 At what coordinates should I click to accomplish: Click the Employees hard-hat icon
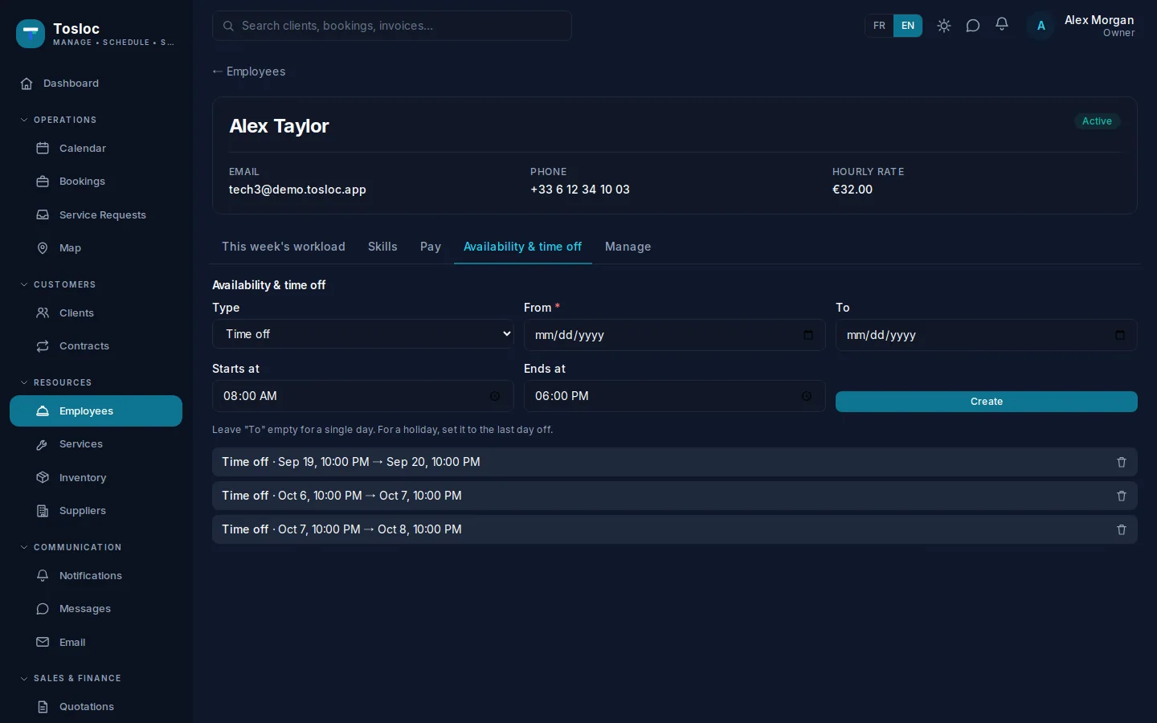(43, 411)
